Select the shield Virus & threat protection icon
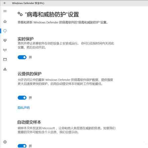 (5, 31)
